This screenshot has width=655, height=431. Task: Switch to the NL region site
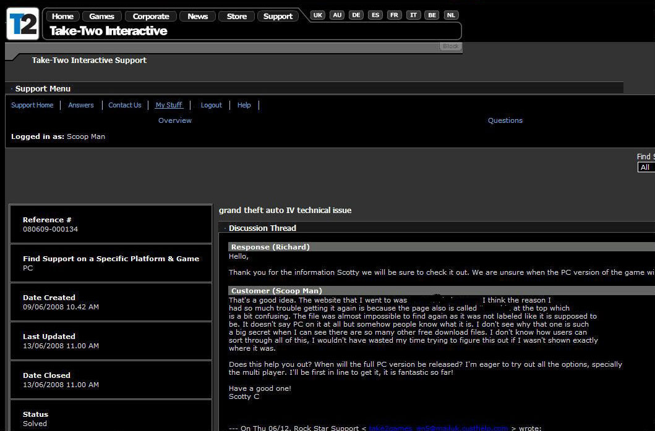[451, 15]
